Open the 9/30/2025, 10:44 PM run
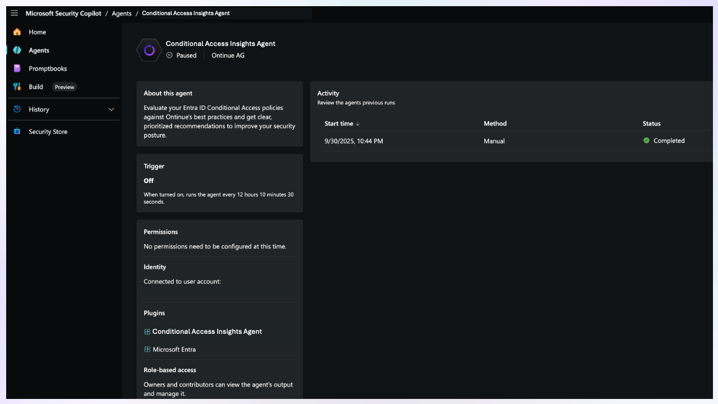718x404 pixels. [x=354, y=141]
